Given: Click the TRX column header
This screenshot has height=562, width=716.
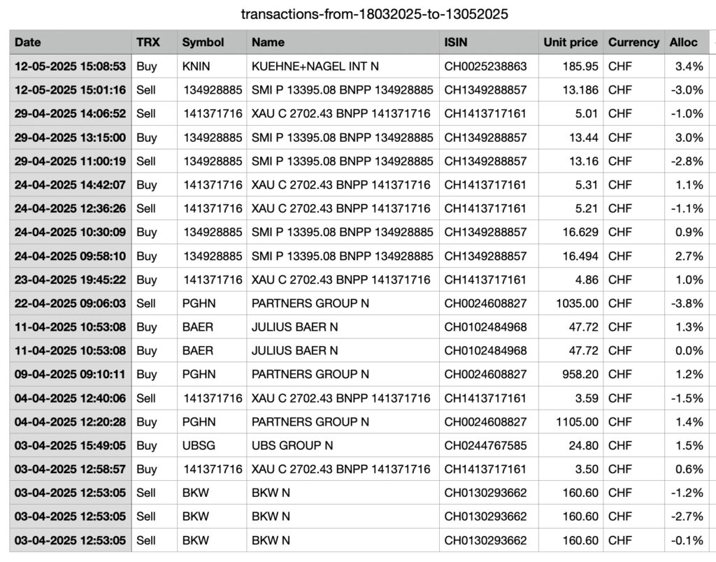Looking at the screenshot, I should coord(155,42).
